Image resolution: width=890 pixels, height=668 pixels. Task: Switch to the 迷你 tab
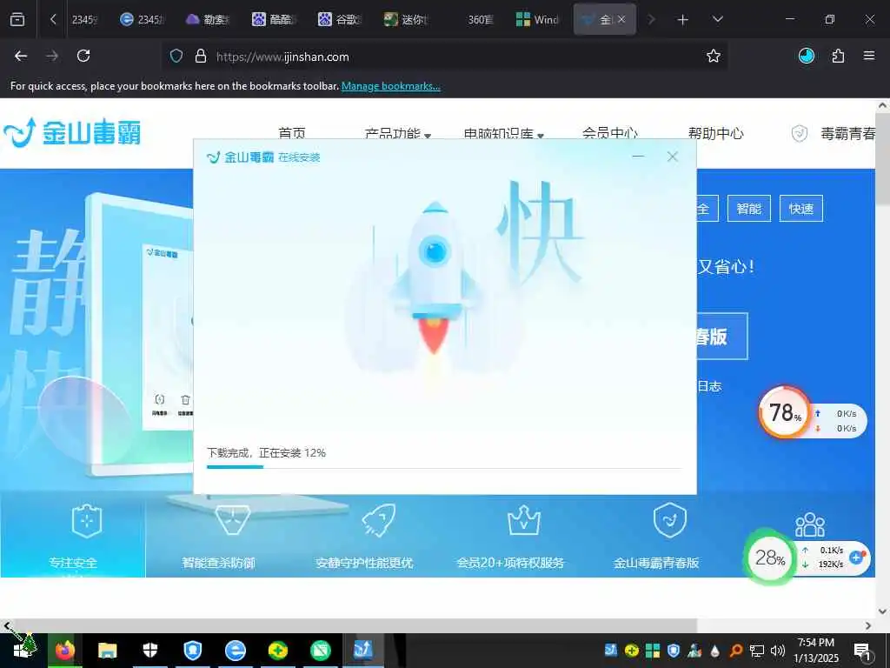click(405, 19)
